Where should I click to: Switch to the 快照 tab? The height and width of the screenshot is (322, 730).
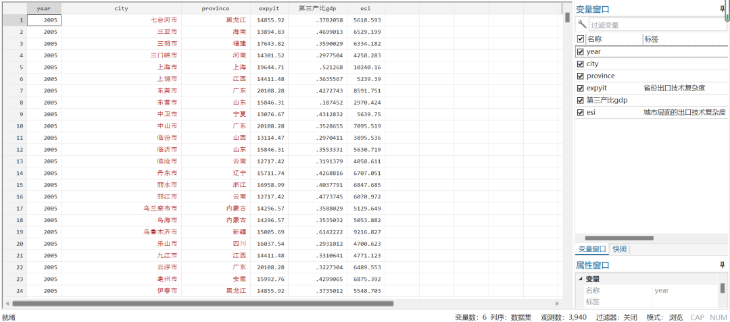[619, 249]
